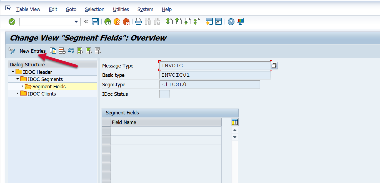Image resolution: width=380 pixels, height=183 pixels.
Task: Click the Message Type input field
Action: coord(214,66)
